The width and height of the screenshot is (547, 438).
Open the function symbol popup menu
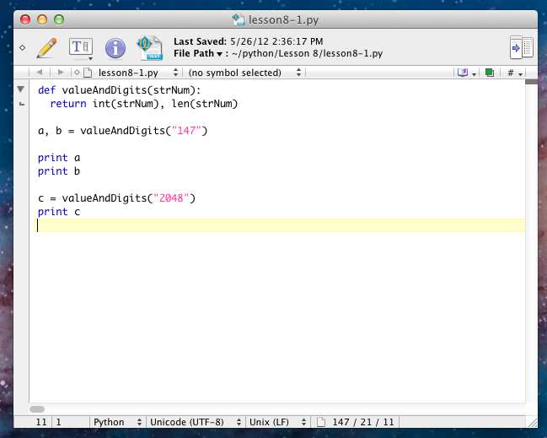tap(244, 73)
